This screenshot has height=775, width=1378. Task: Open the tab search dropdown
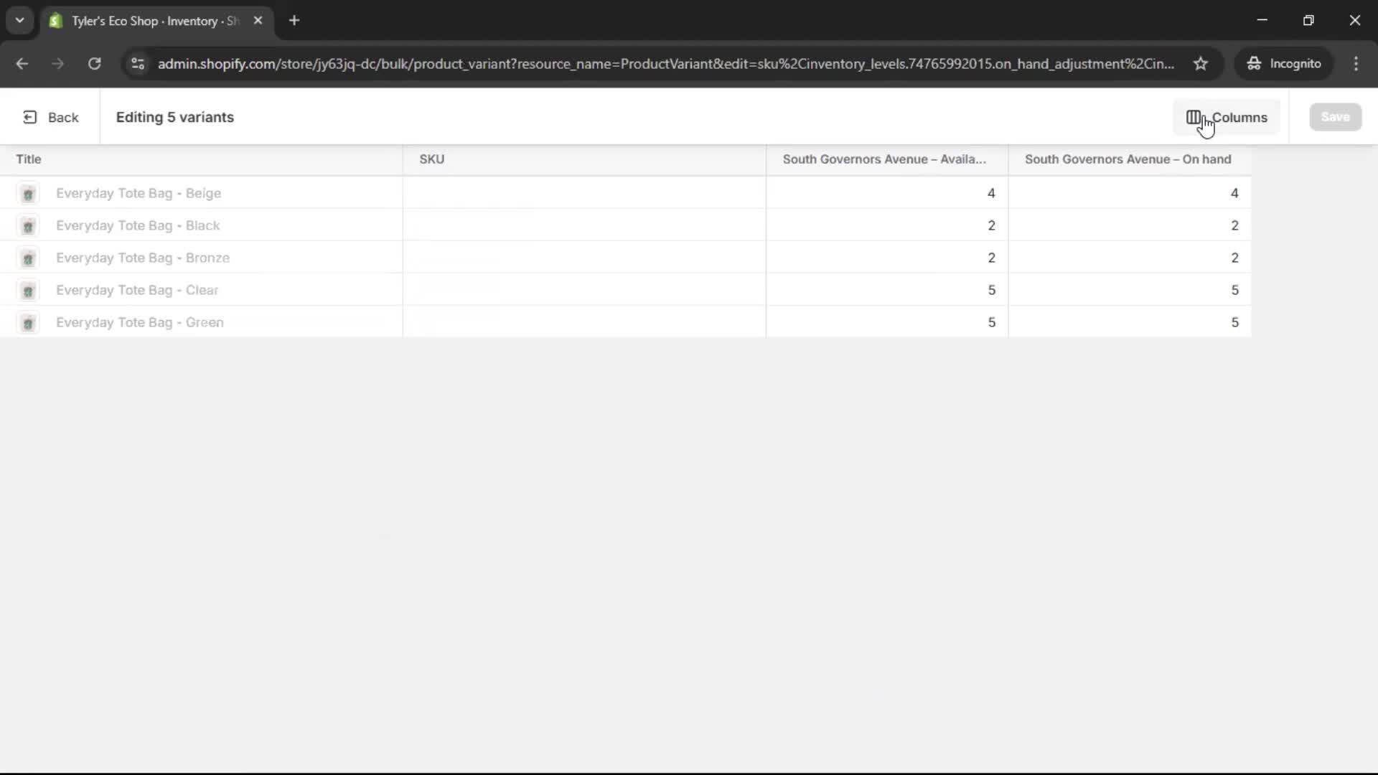pos(19,20)
